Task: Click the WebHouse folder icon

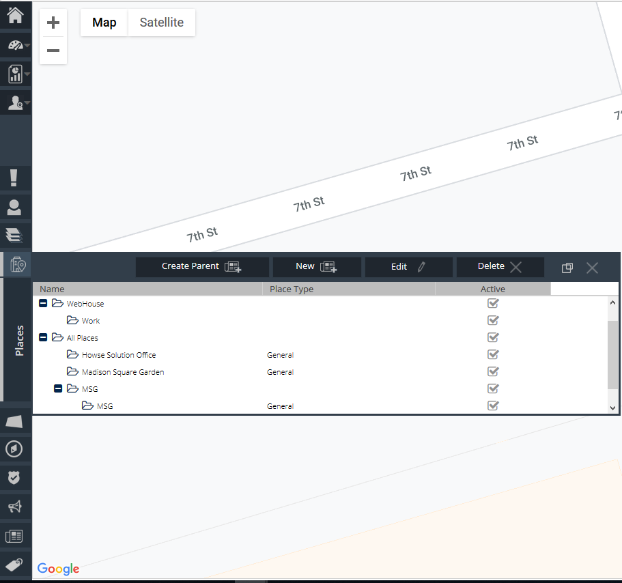Action: tap(57, 303)
